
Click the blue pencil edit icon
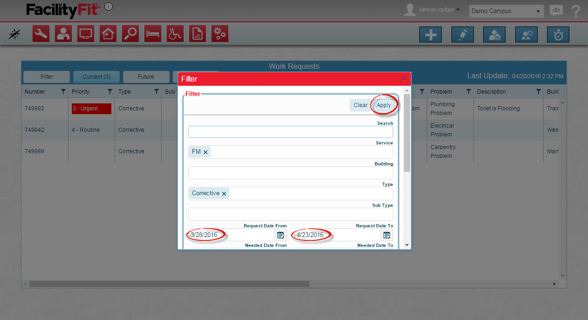(x=462, y=35)
